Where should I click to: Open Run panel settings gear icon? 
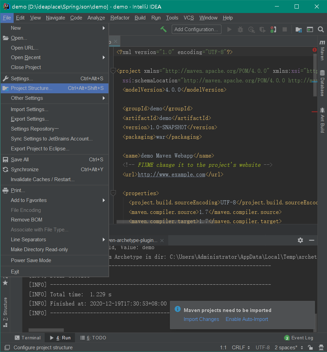[300, 240]
